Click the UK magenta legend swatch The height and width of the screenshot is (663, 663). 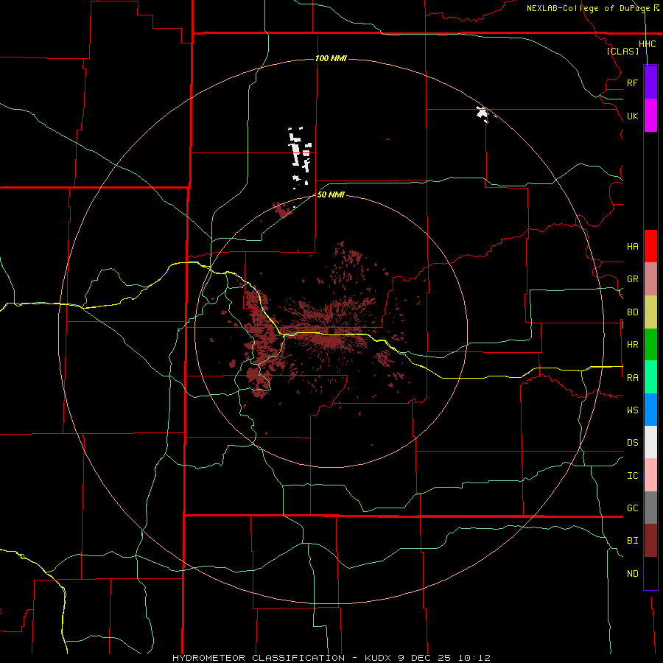click(x=650, y=116)
